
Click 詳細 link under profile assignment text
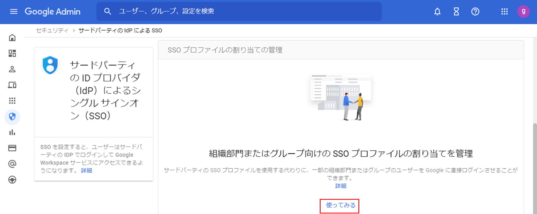pos(341,186)
